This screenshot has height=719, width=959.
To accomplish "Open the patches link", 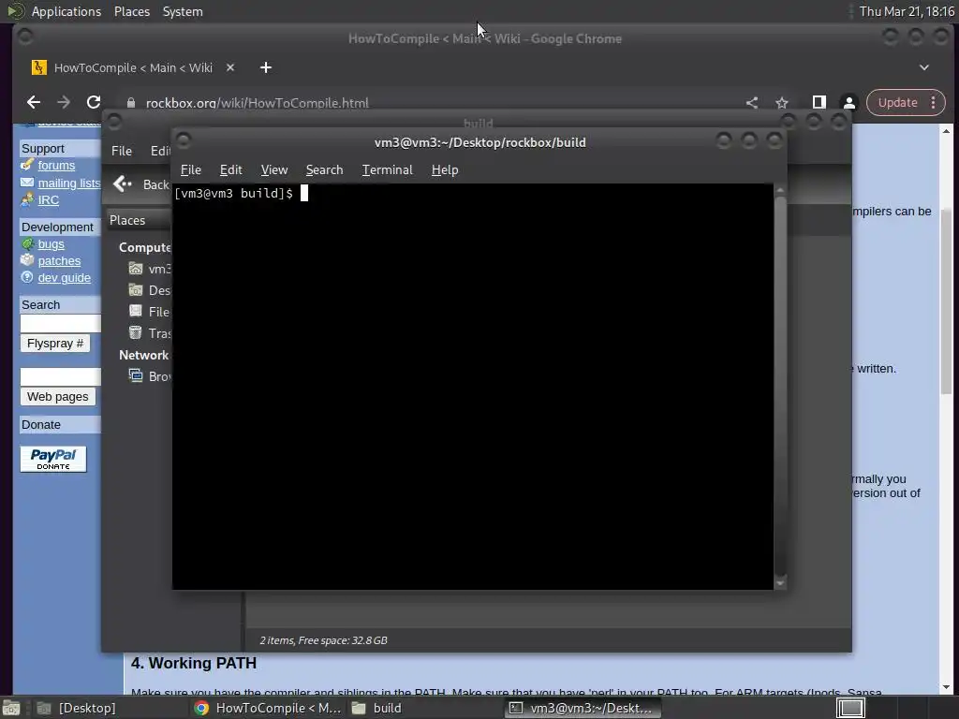I will pos(59,260).
